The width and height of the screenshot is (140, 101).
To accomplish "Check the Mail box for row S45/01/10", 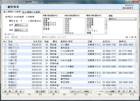I will 5,60.
